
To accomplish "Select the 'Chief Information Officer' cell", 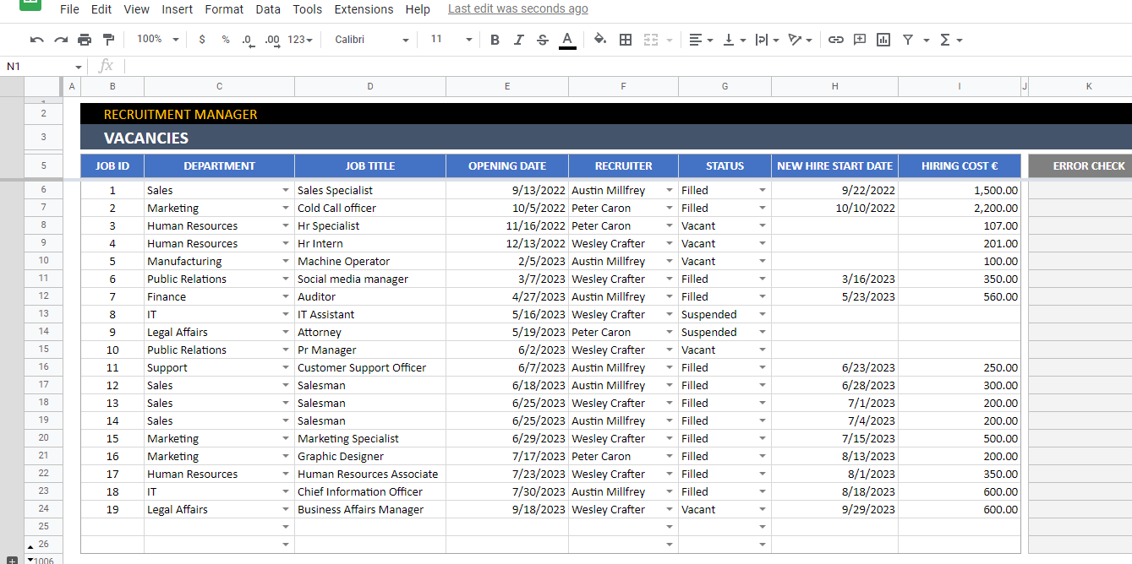I will (x=370, y=492).
